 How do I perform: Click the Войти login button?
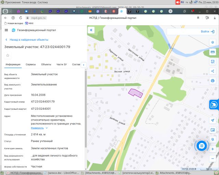[x=207, y=31]
